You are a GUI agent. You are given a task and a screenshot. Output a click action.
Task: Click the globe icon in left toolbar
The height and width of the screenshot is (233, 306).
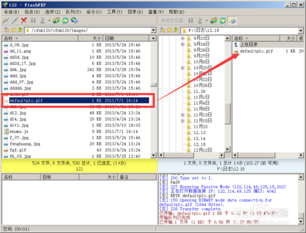click(x=75, y=20)
